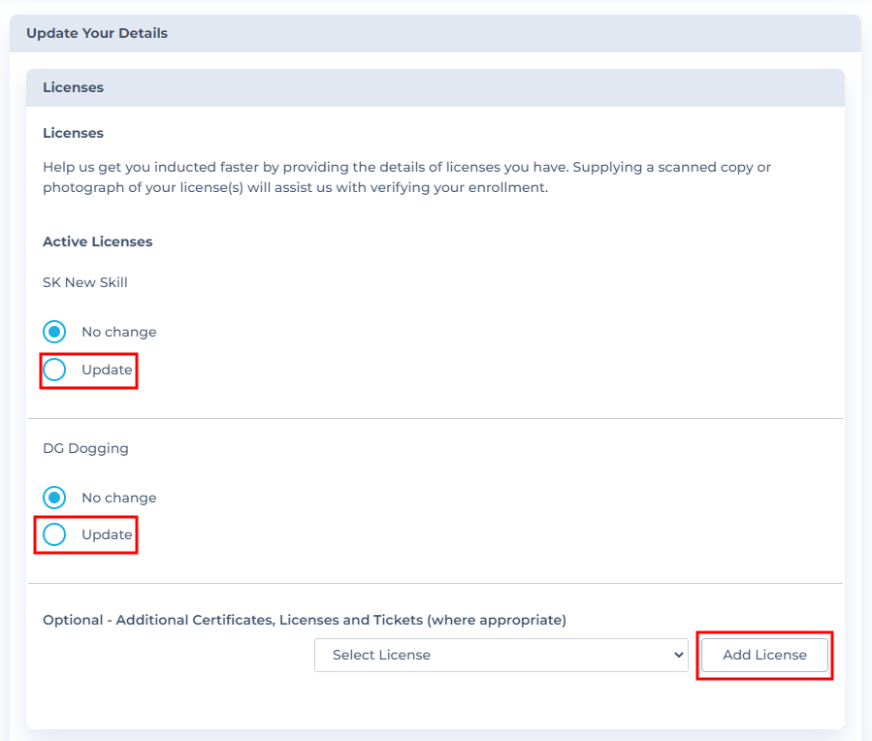872x741 pixels.
Task: Click the Update label text for DG Dogging
Action: point(107,534)
